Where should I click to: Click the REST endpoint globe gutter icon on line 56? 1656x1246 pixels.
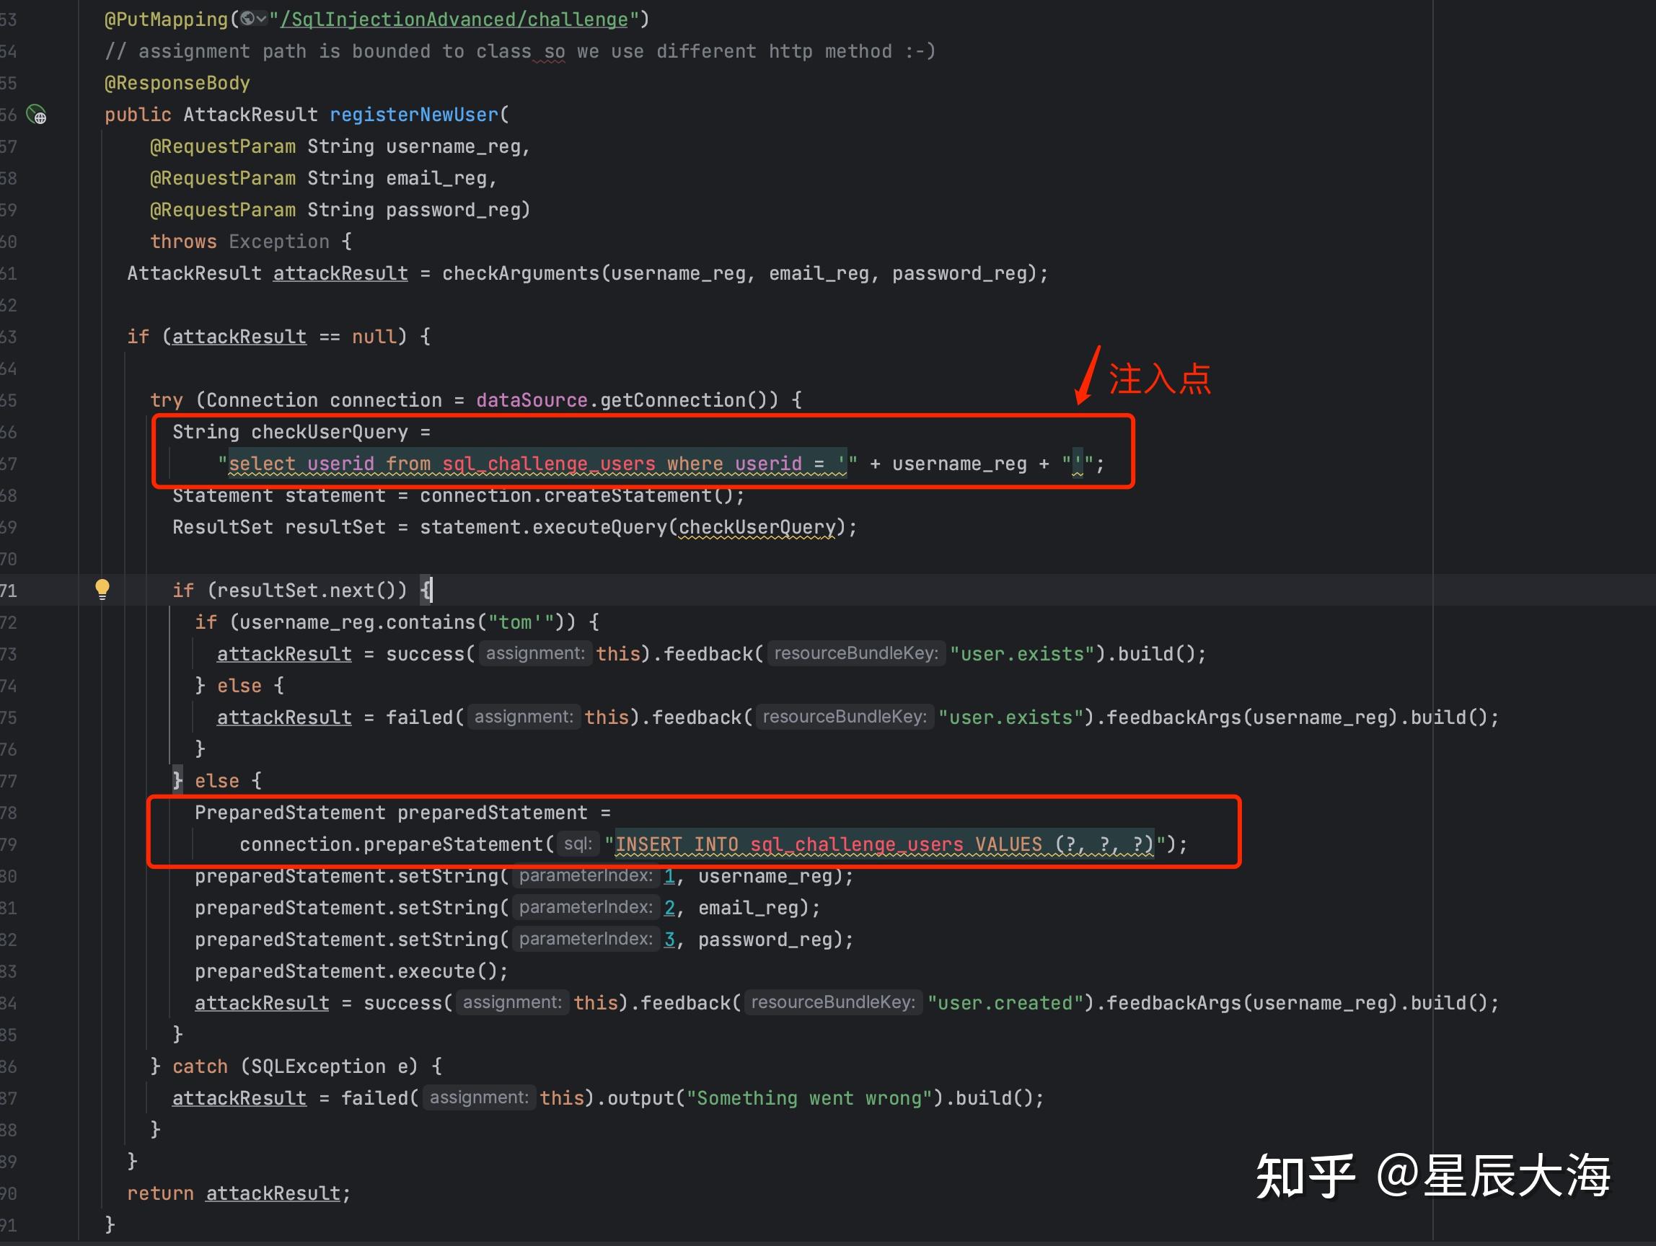[36, 115]
